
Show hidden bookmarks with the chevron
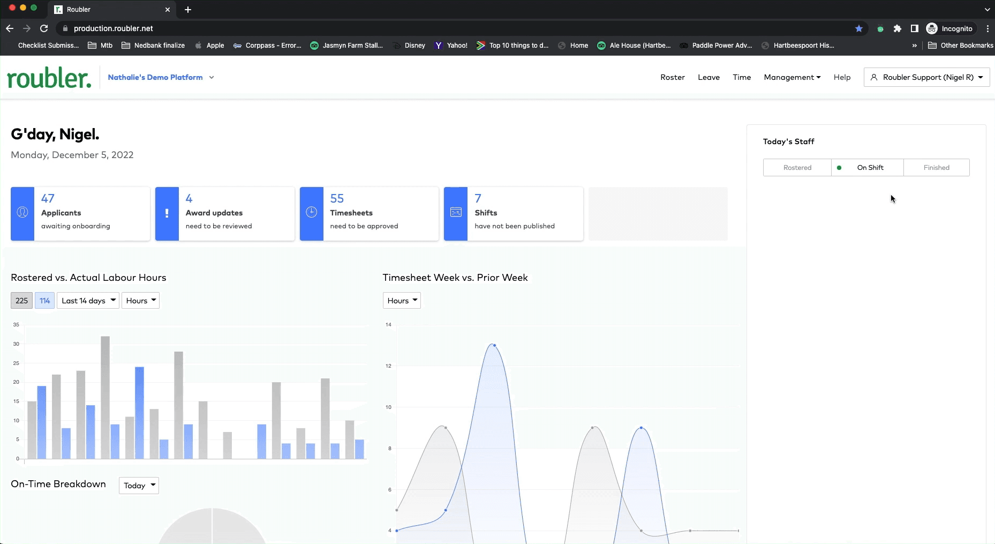(914, 46)
